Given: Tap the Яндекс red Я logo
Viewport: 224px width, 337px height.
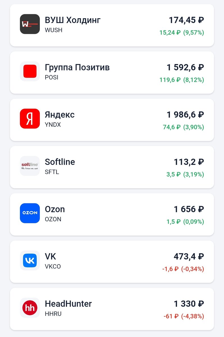Looking at the screenshot, I should 30,119.
